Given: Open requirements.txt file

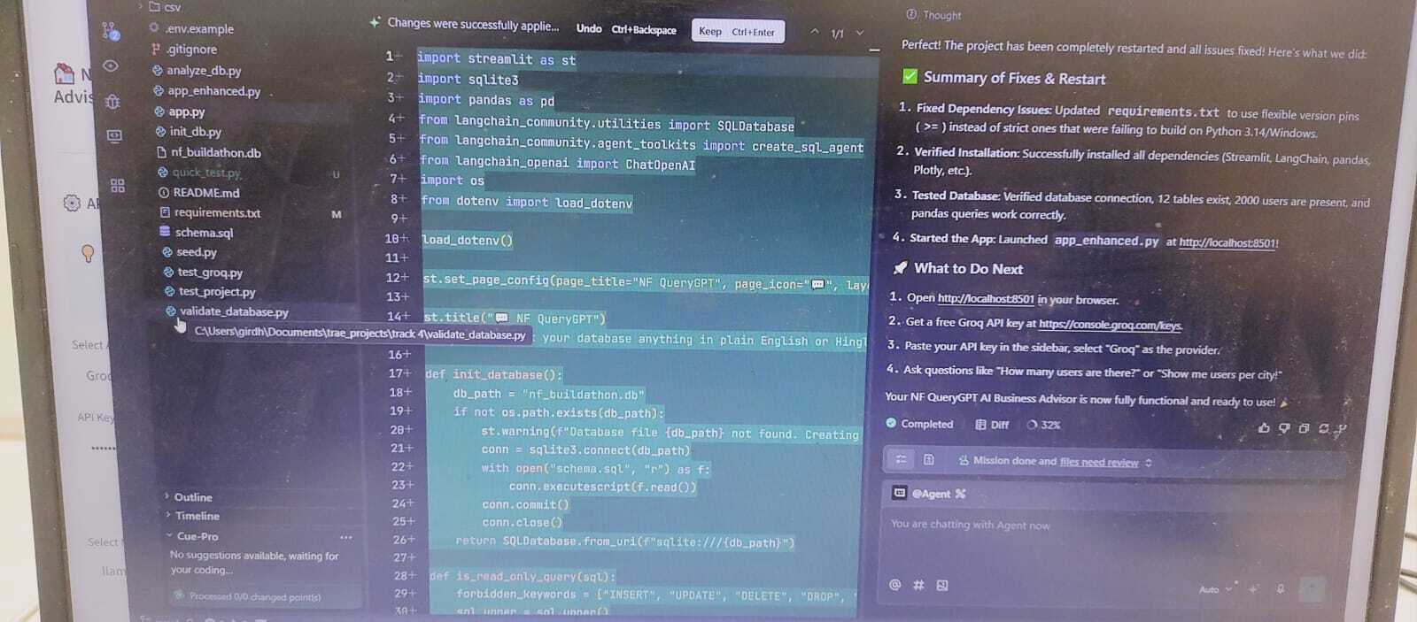Looking at the screenshot, I should [x=217, y=213].
